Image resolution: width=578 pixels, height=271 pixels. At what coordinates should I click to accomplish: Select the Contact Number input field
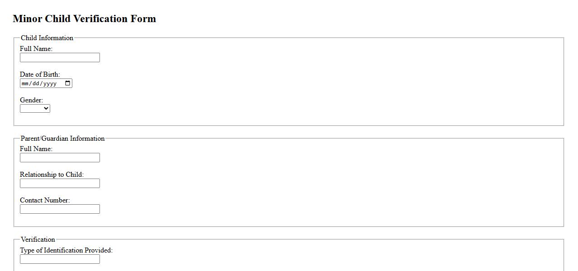point(60,209)
